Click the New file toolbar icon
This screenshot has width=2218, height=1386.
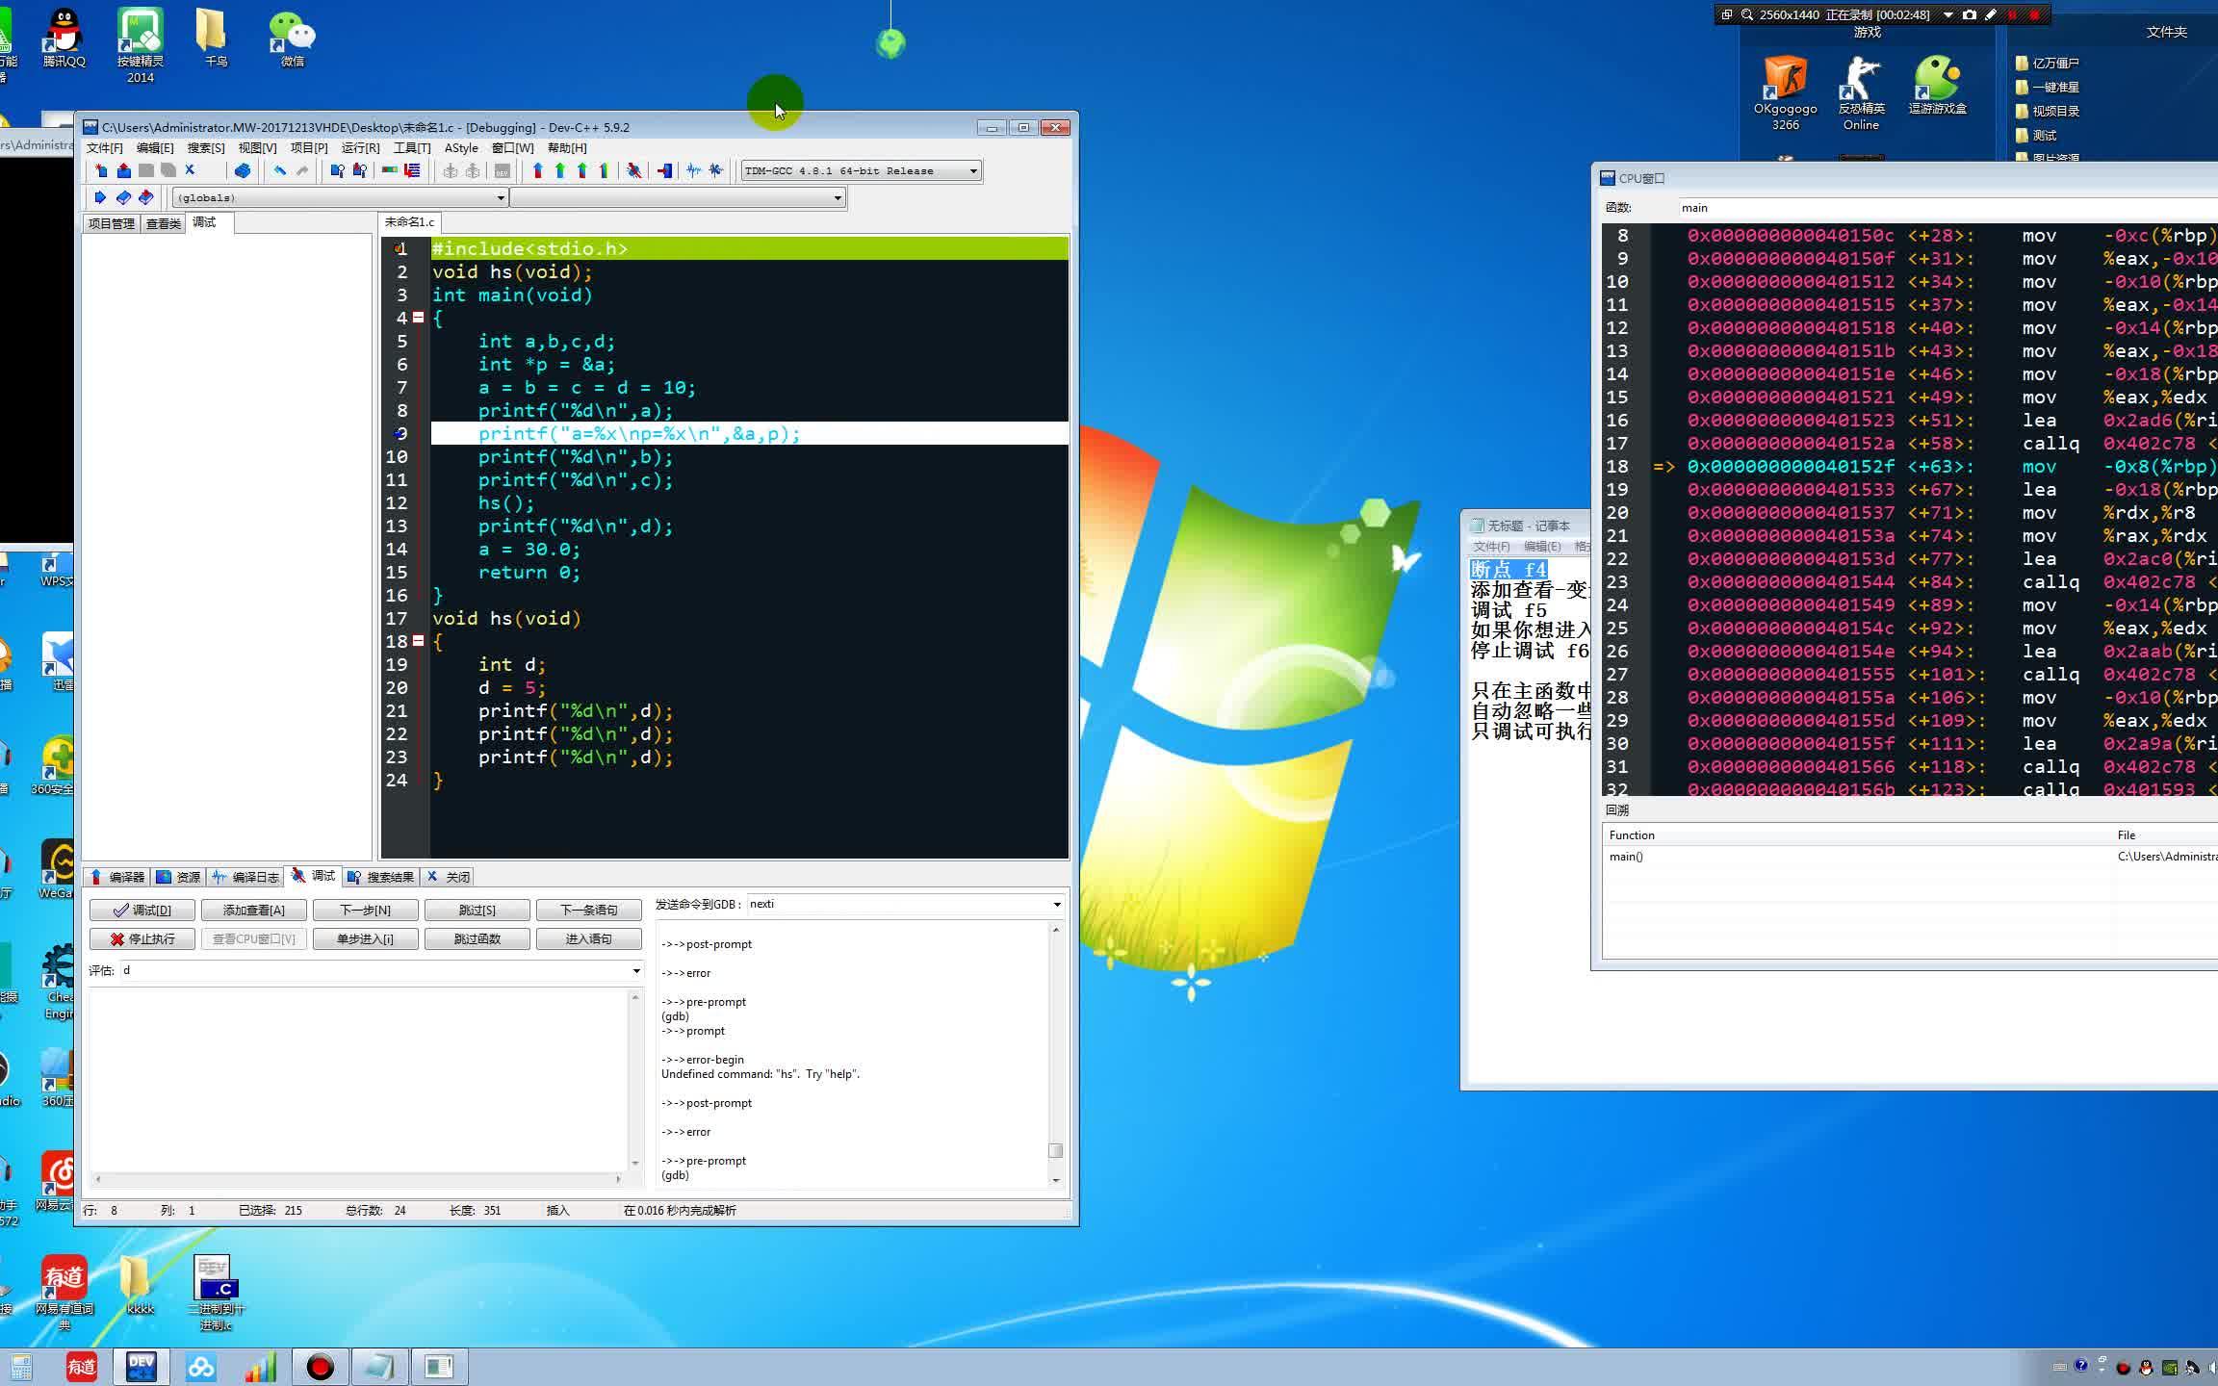pyautogui.click(x=101, y=170)
